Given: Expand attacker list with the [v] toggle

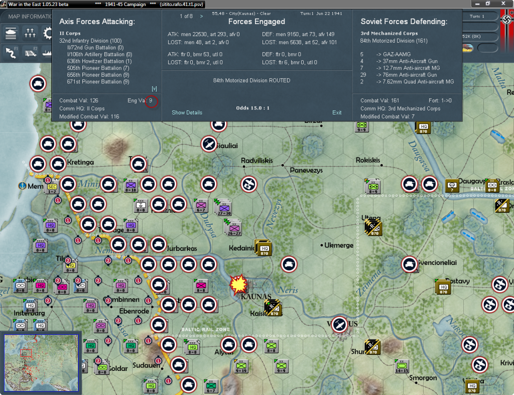Looking at the screenshot, I should pyautogui.click(x=154, y=88).
